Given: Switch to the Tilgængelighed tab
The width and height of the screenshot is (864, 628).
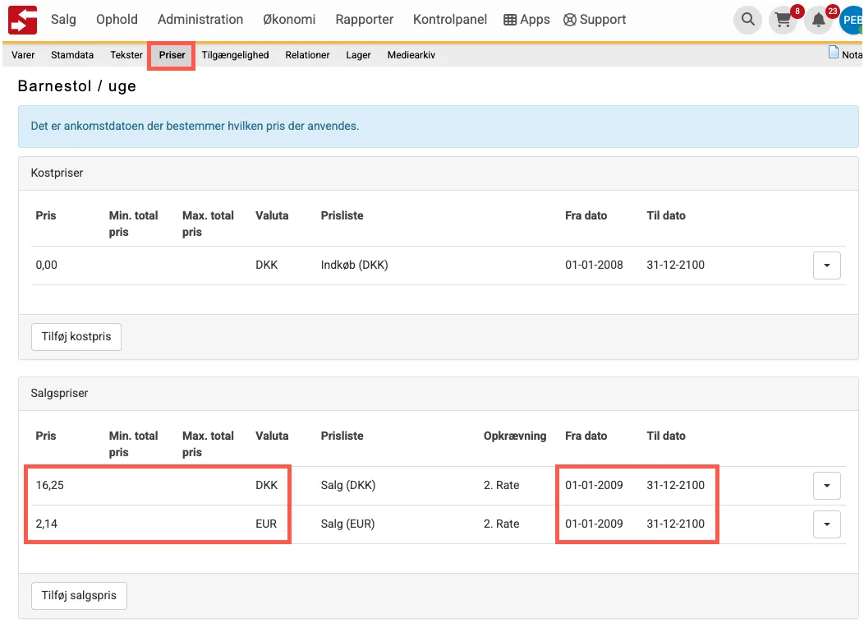Looking at the screenshot, I should click(x=235, y=55).
